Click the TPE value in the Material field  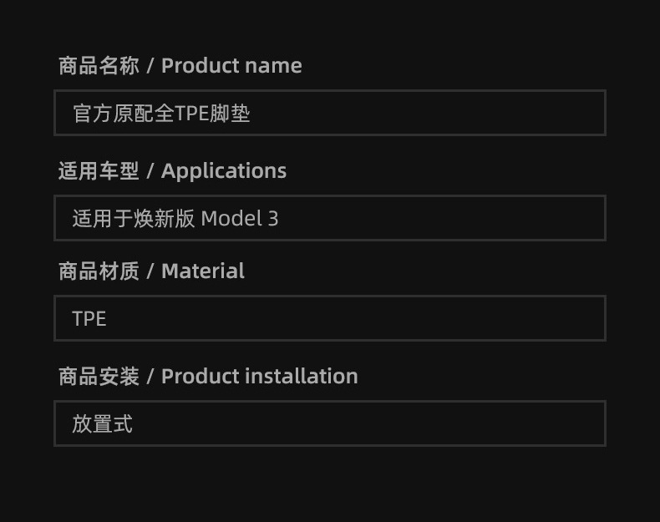click(x=89, y=318)
